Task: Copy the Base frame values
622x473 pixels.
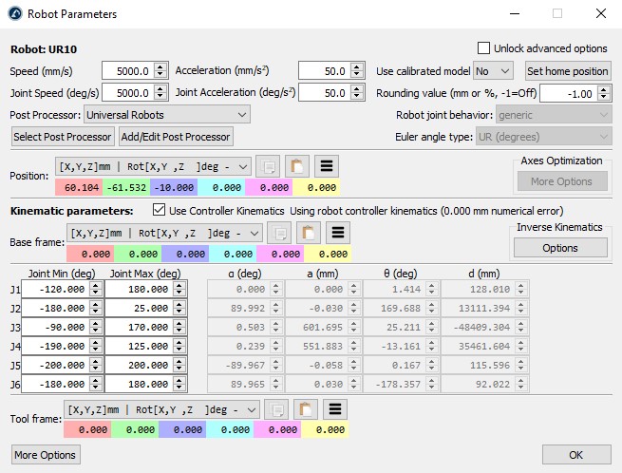Action: tap(280, 233)
